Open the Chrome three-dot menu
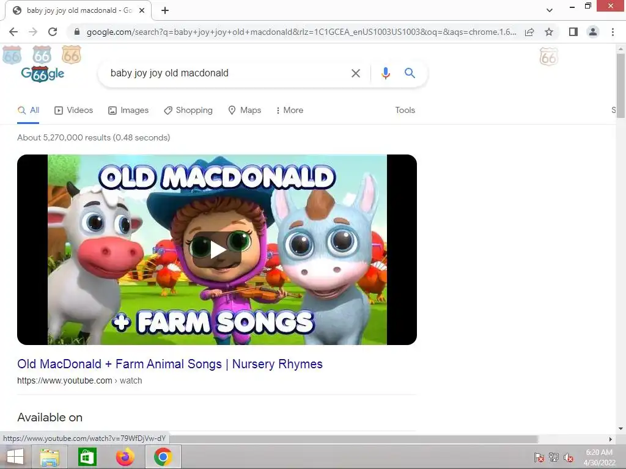 pos(613,32)
